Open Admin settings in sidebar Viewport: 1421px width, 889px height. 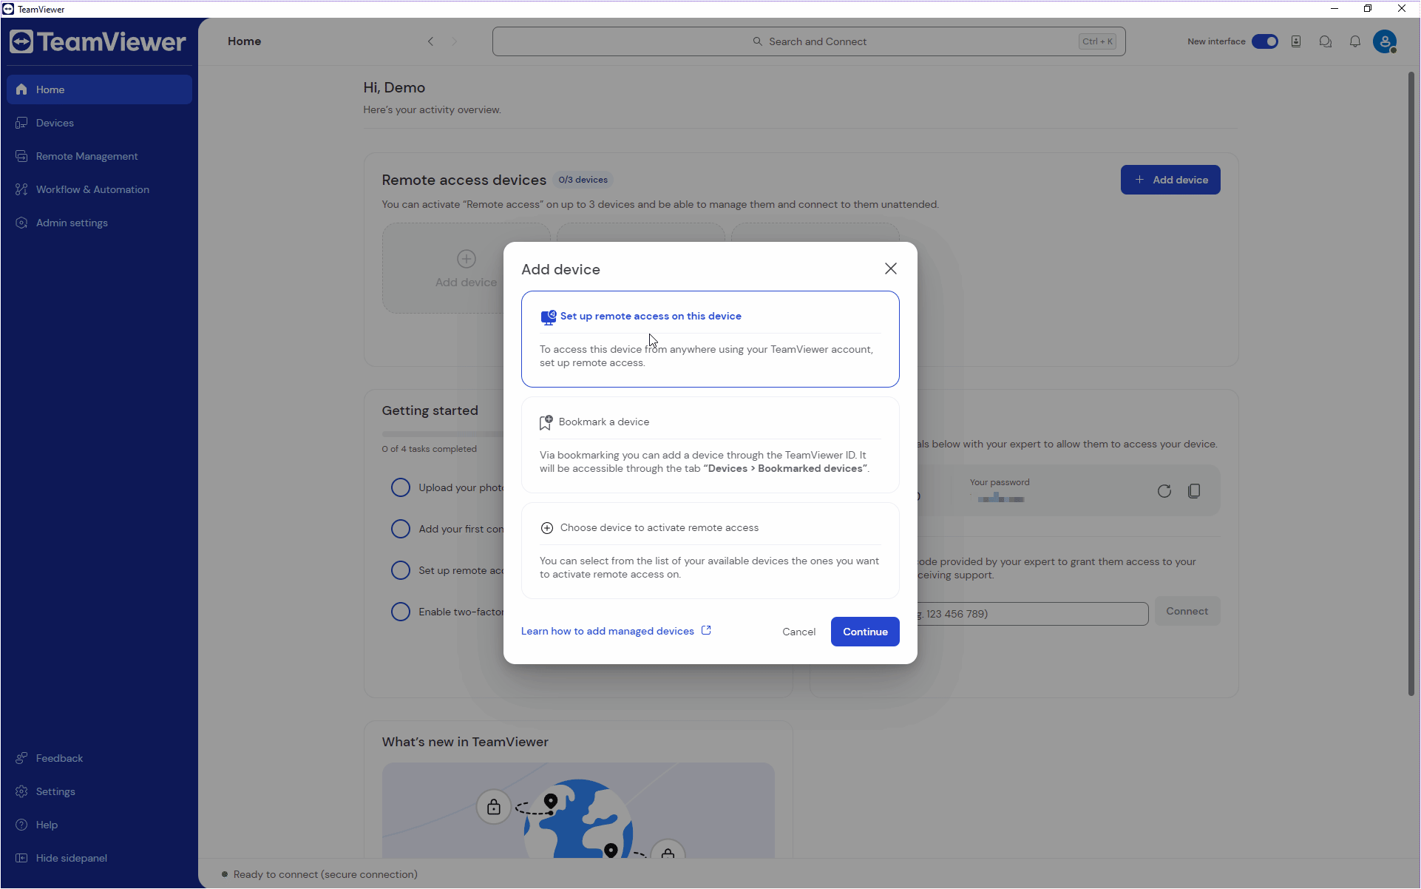(72, 223)
